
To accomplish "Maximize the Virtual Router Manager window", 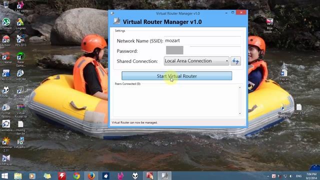I will click(x=232, y=12).
